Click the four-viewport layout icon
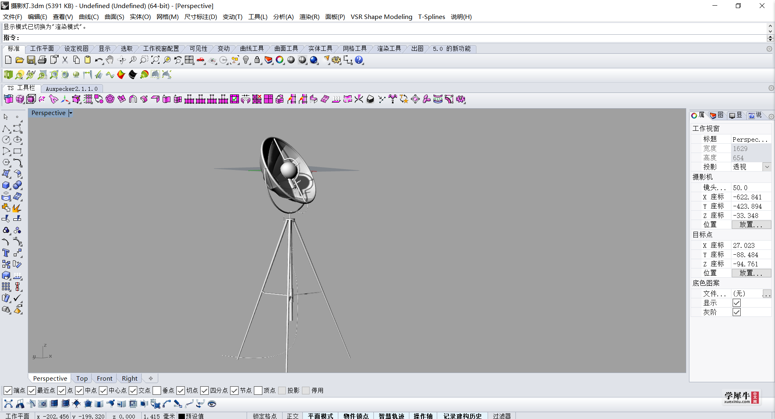 click(x=189, y=60)
